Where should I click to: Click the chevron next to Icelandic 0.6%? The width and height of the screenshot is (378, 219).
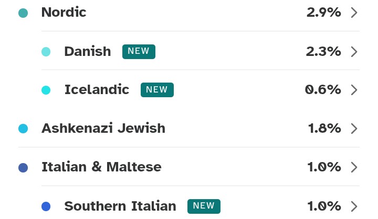pyautogui.click(x=354, y=90)
